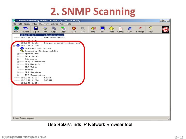
Task: Click the Telnet monitor icon
Action: point(102,28)
